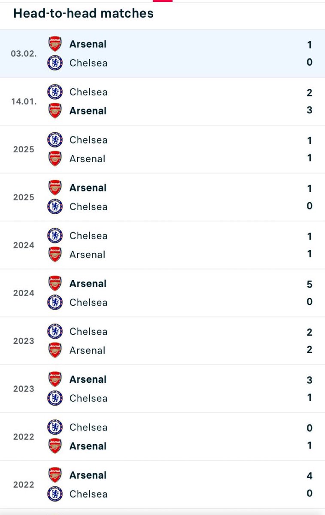Select Chelsea crest in 2025's 1-1 draw
Viewport: 325px width, 515px height.
pyautogui.click(x=55, y=140)
